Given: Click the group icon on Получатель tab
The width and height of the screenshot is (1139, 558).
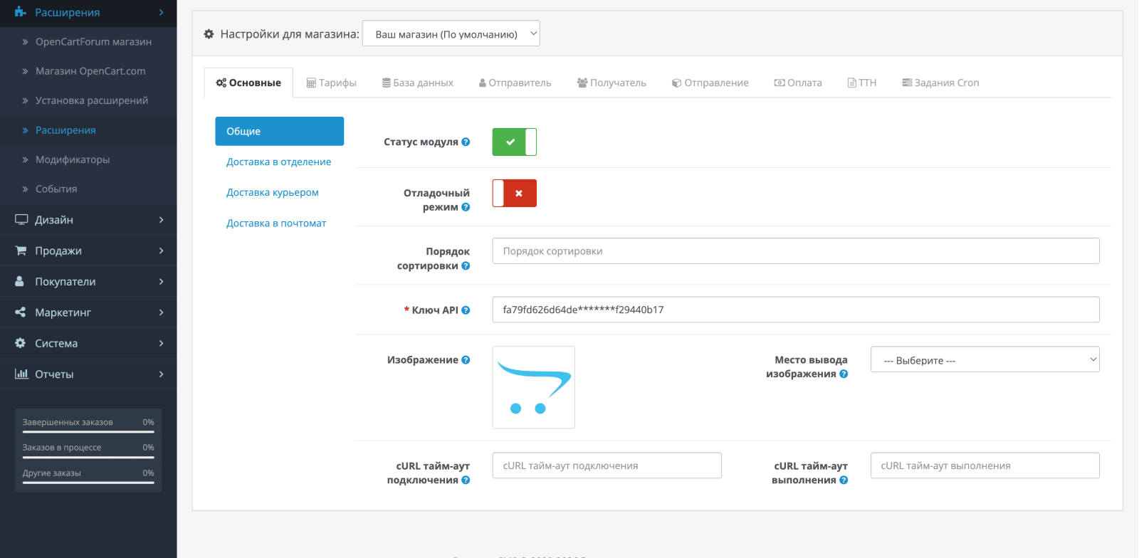Looking at the screenshot, I should tap(582, 83).
